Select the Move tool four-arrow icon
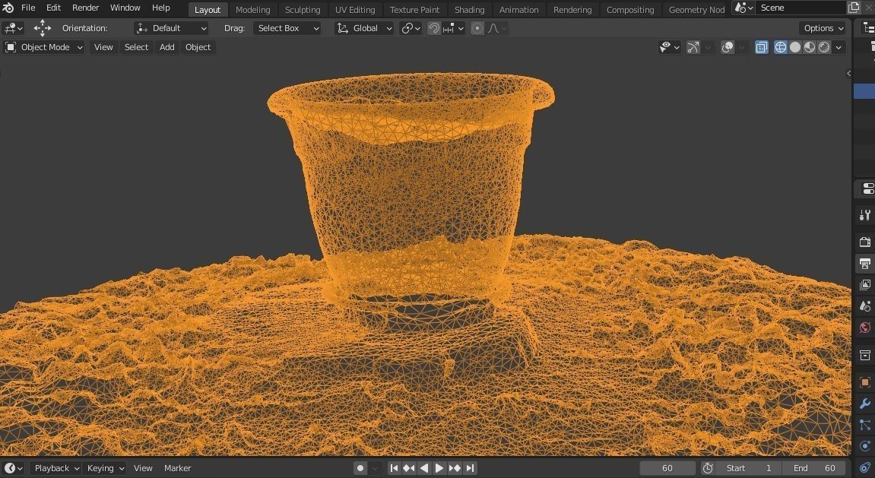The height and width of the screenshot is (478, 875). 43,28
